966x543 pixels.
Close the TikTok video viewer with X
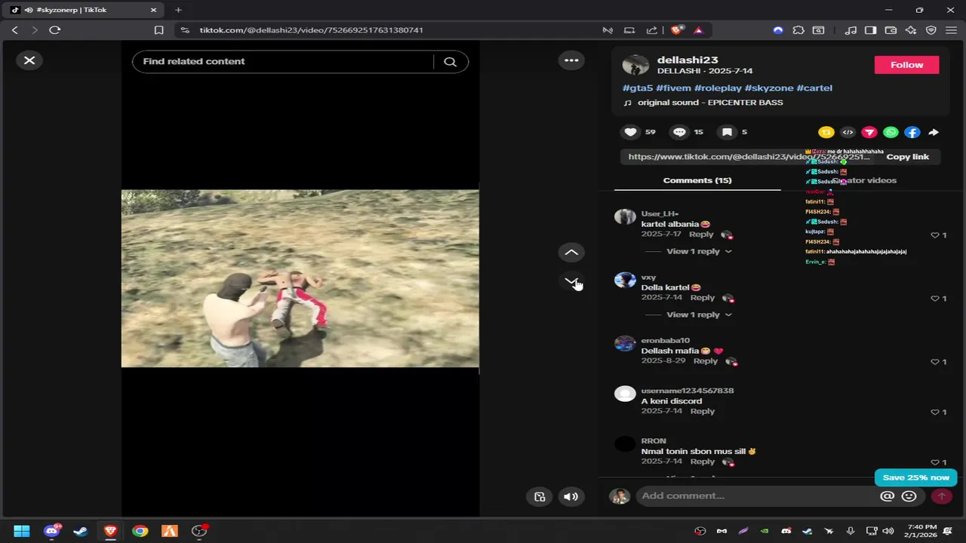[x=29, y=60]
